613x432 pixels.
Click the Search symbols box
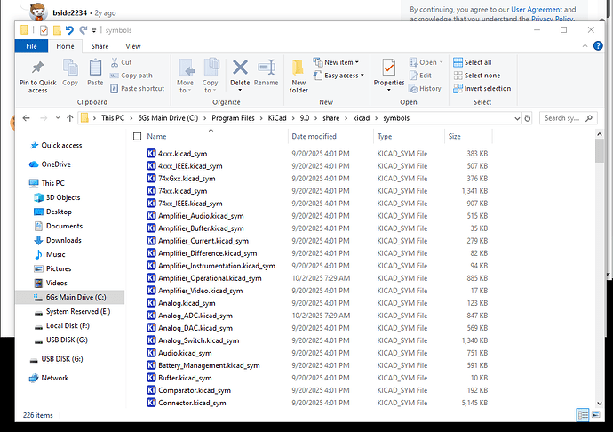point(569,118)
